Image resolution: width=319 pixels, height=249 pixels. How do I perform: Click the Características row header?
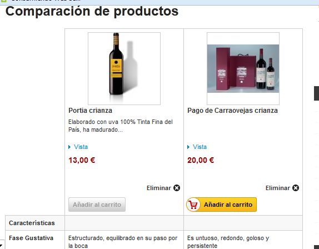pos(32,223)
